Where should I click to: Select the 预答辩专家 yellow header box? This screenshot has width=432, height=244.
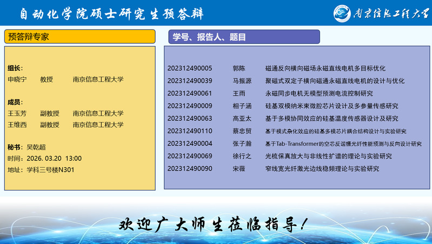coord(79,37)
